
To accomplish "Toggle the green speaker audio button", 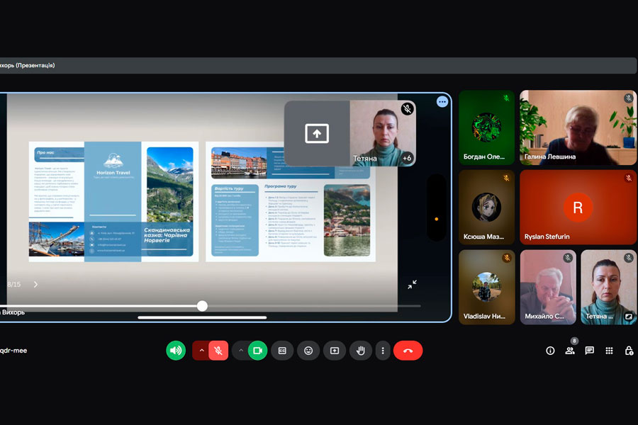I will [x=176, y=351].
